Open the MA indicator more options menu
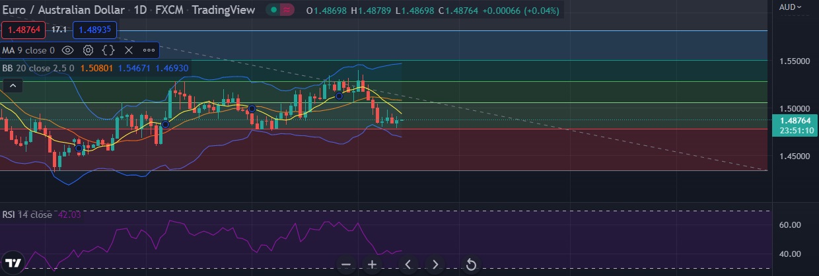 pyautogui.click(x=149, y=50)
